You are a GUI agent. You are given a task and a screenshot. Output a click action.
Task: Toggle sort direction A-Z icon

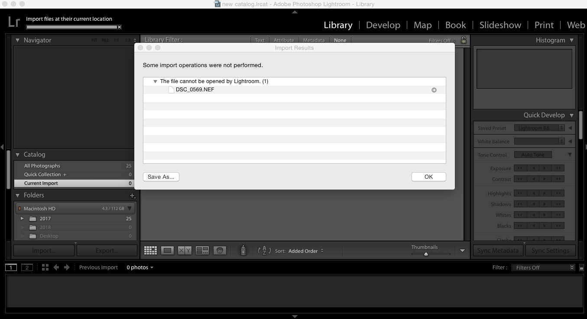pos(264,251)
